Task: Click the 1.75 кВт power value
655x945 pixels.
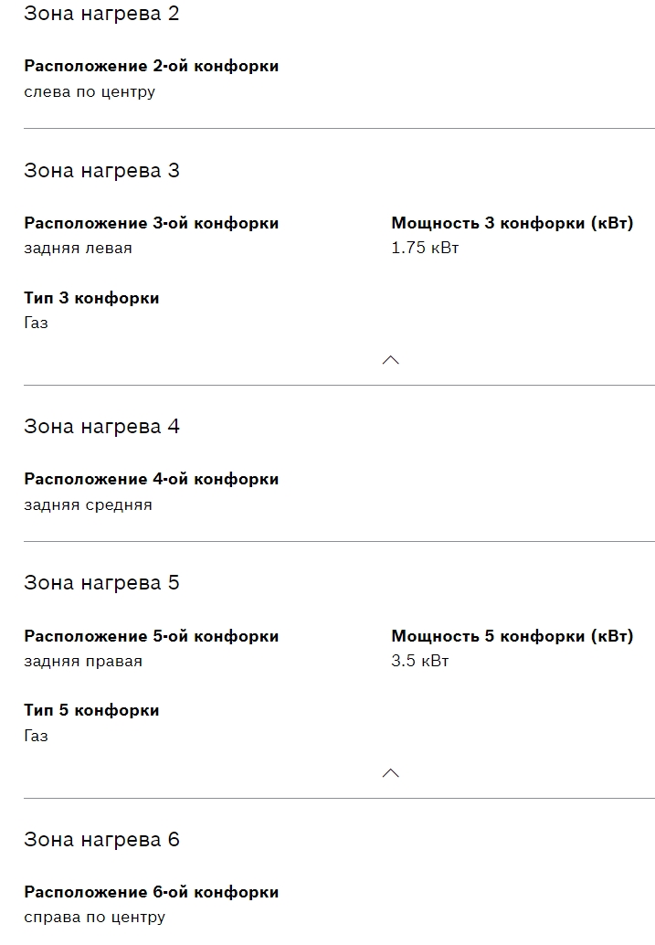Action: pyautogui.click(x=425, y=249)
